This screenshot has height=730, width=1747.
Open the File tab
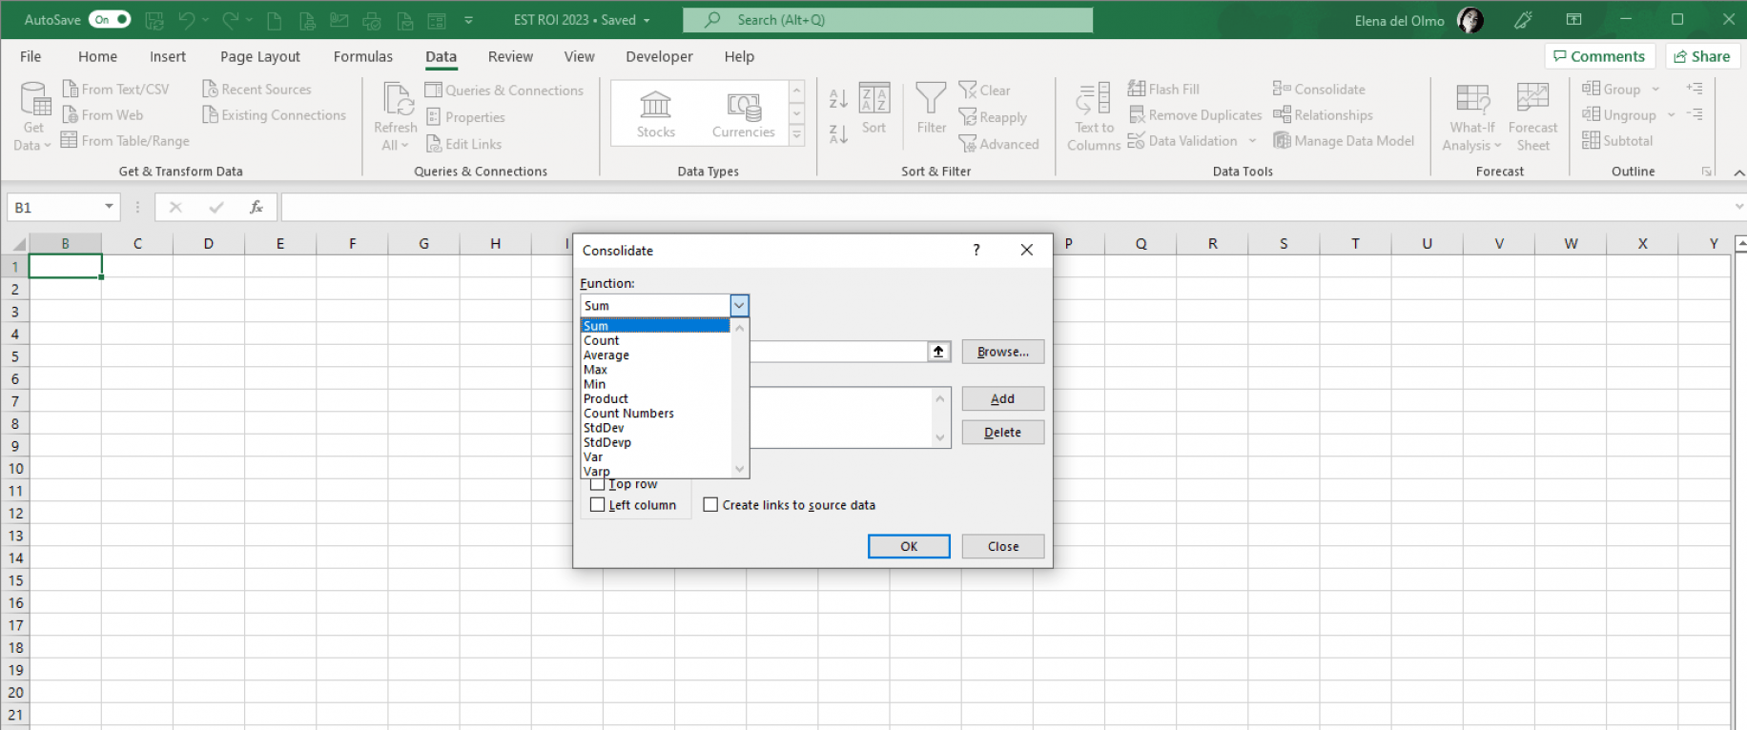(31, 57)
